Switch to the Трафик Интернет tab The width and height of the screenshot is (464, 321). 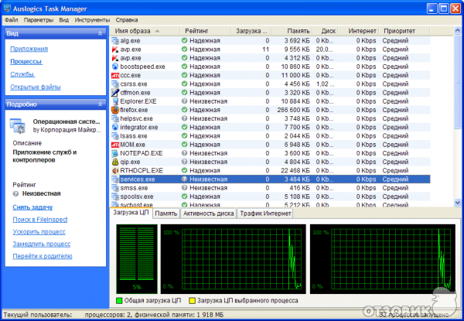[x=265, y=213]
